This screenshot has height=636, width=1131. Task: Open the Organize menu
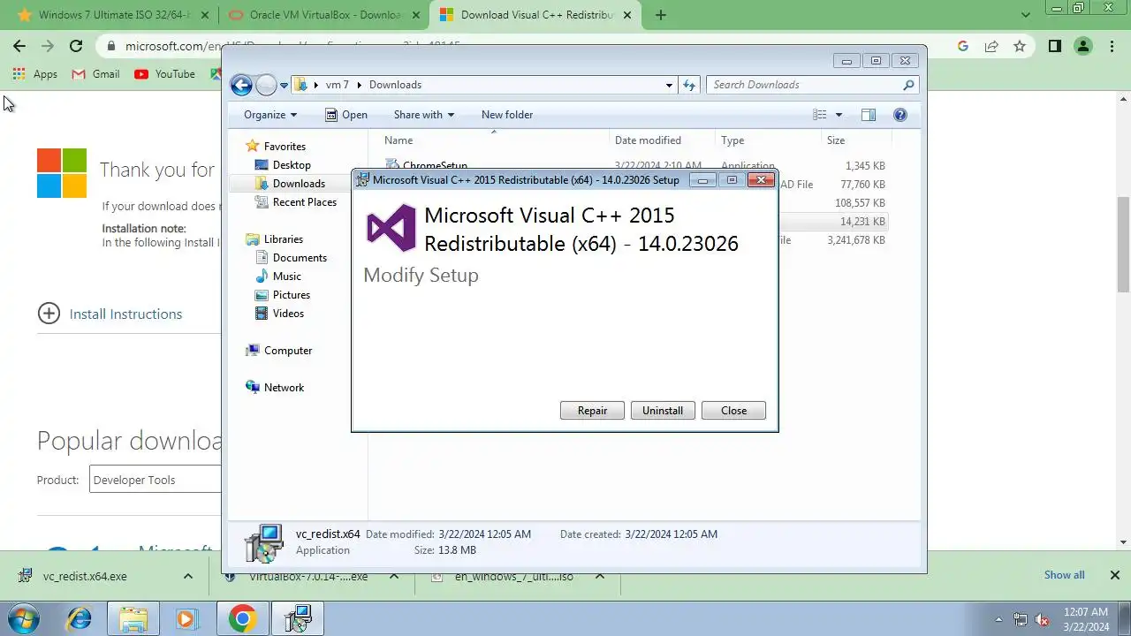pos(270,115)
